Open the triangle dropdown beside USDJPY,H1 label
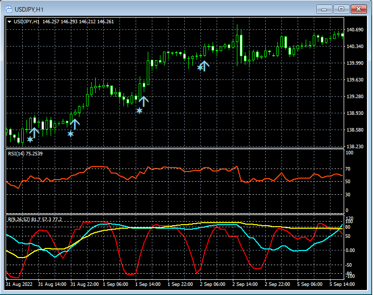 pyautogui.click(x=9, y=22)
